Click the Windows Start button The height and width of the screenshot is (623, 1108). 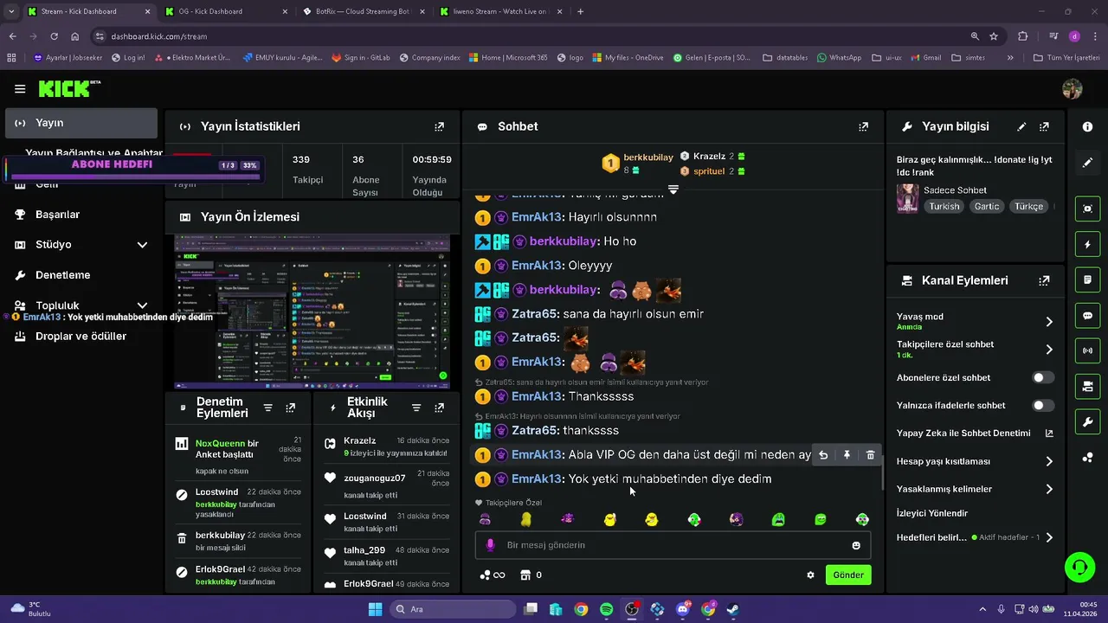point(375,609)
